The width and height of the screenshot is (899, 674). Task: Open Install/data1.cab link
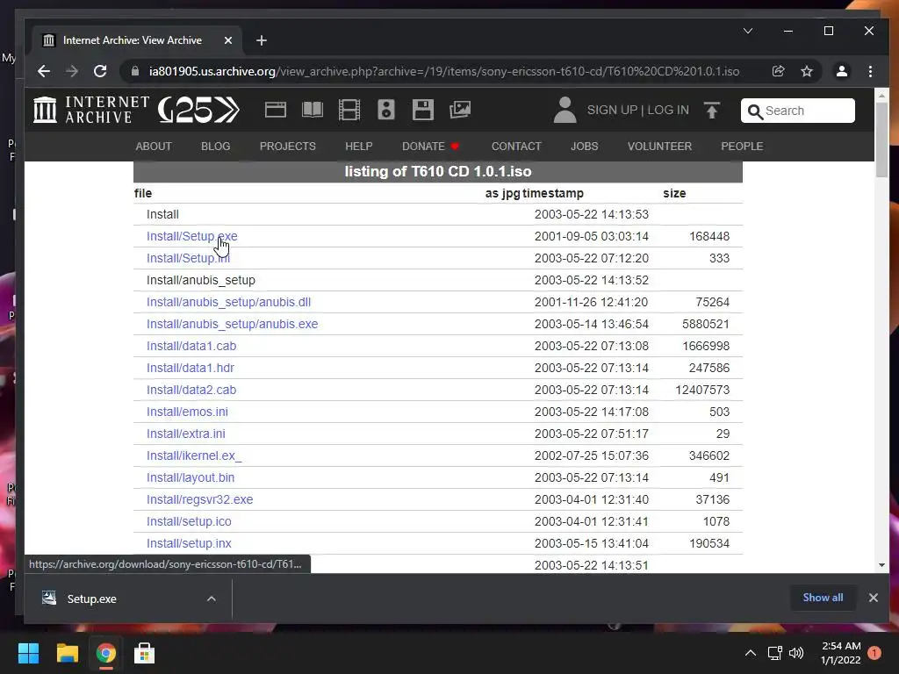click(x=191, y=346)
